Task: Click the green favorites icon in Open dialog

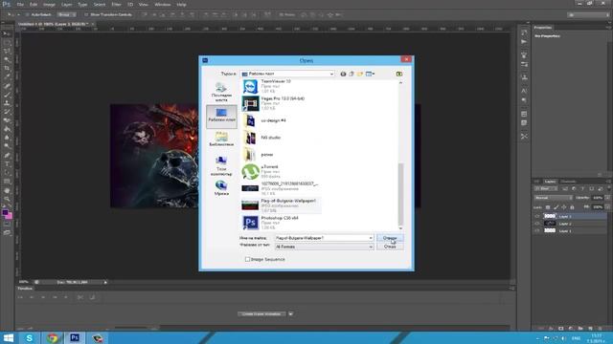Action: coord(399,74)
